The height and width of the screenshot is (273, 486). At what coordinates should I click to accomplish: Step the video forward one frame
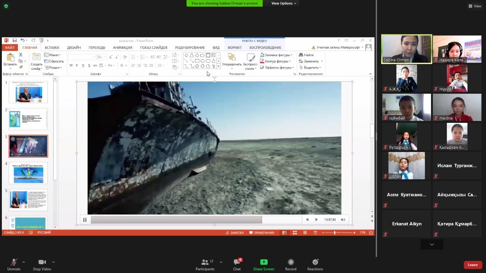click(x=316, y=220)
